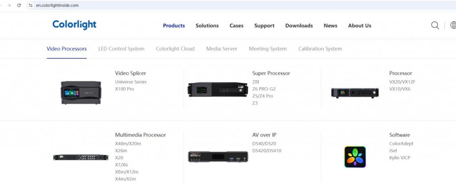Open the Support menu

tap(265, 25)
